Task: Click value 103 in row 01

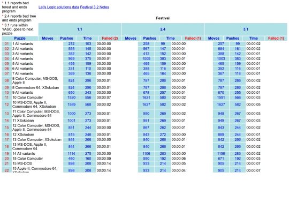Action: pyautogui.click(x=88, y=44)
